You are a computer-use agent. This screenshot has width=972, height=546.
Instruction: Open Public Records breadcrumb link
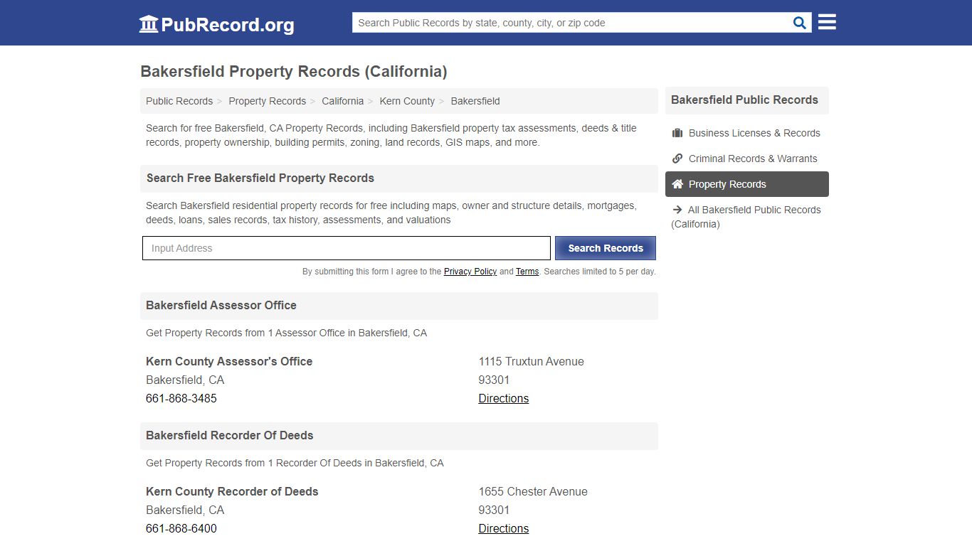coord(179,101)
